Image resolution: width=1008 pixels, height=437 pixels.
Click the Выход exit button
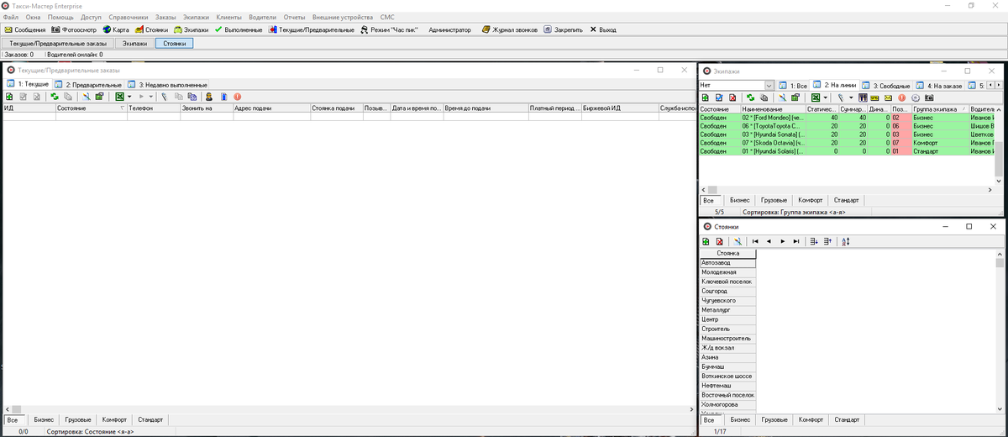click(602, 29)
